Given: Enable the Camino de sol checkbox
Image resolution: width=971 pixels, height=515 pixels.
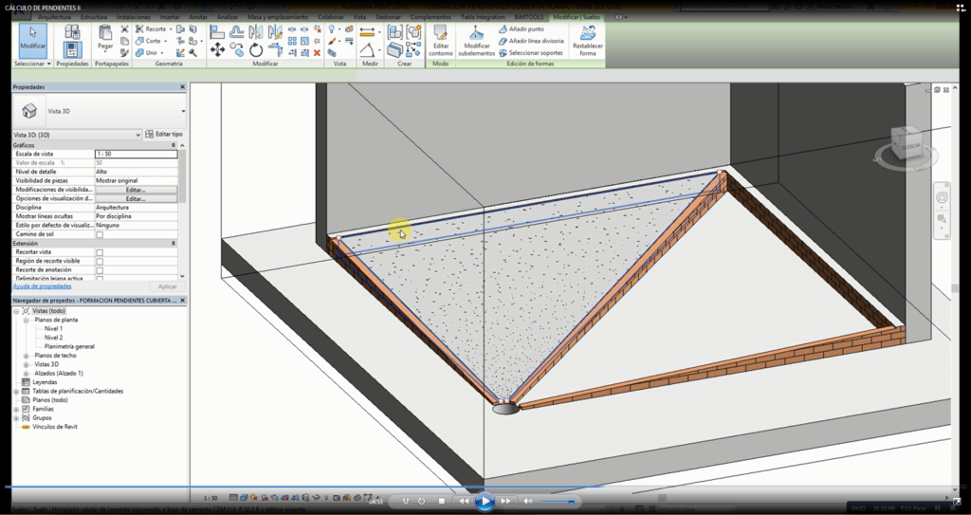Looking at the screenshot, I should [100, 234].
